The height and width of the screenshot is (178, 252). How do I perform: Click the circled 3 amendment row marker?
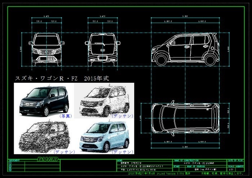(x=10, y=169)
